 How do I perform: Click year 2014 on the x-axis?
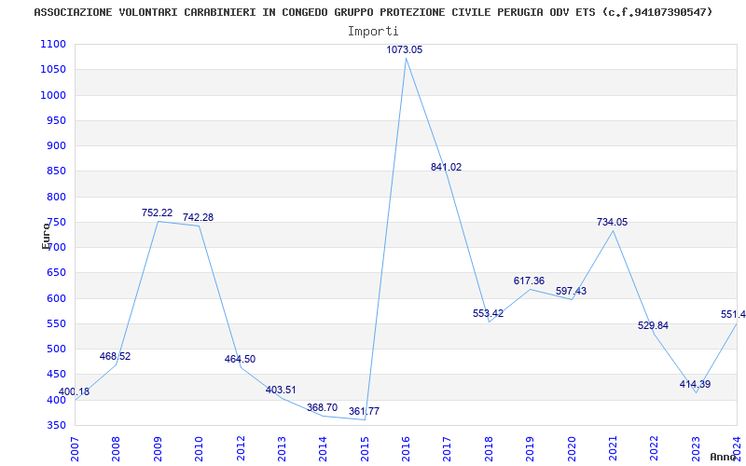323,448
